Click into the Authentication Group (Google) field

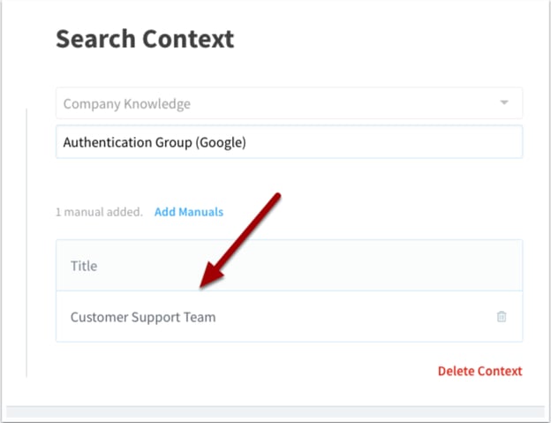[x=289, y=142]
